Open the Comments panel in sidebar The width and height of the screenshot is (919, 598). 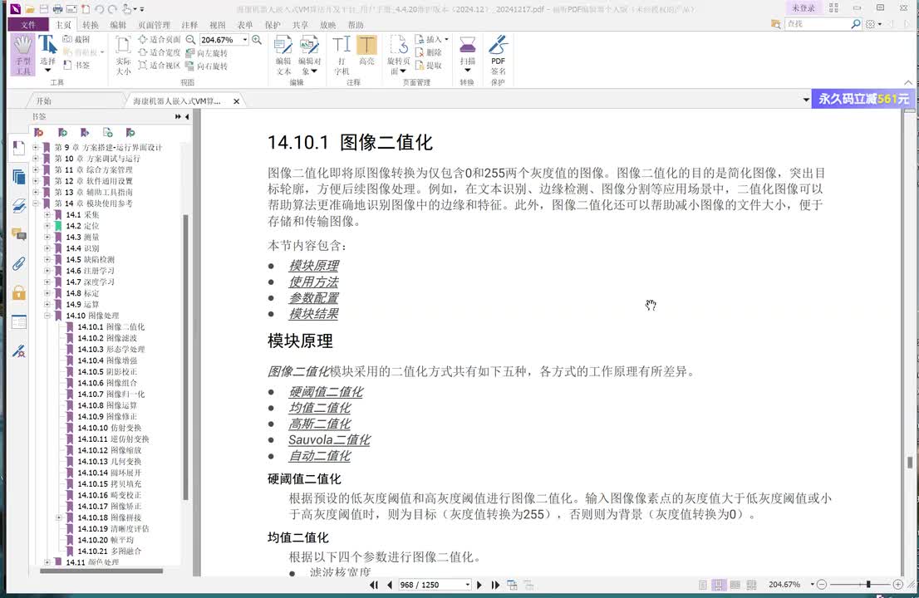click(19, 235)
